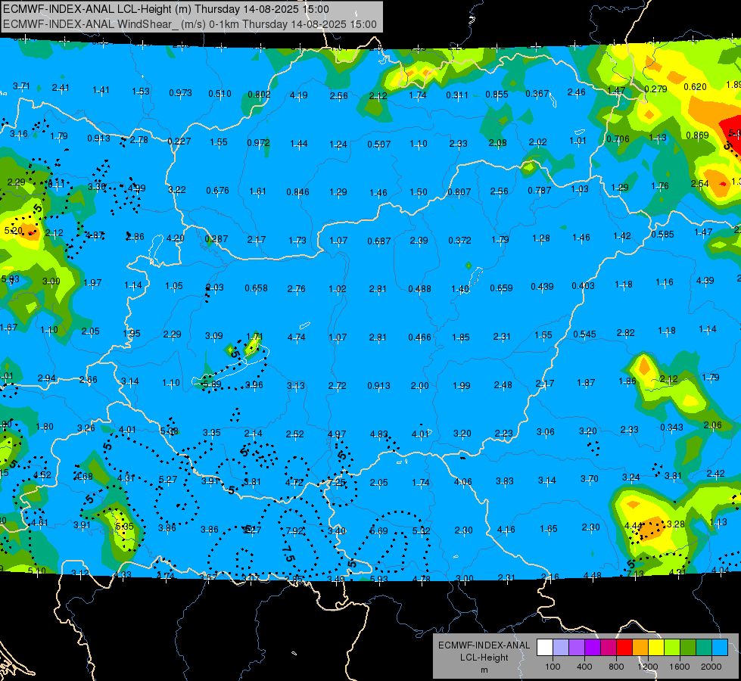
Task: Click the grid value 0.807
Action: tap(459, 192)
